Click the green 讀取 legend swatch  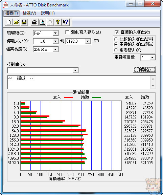96,97
